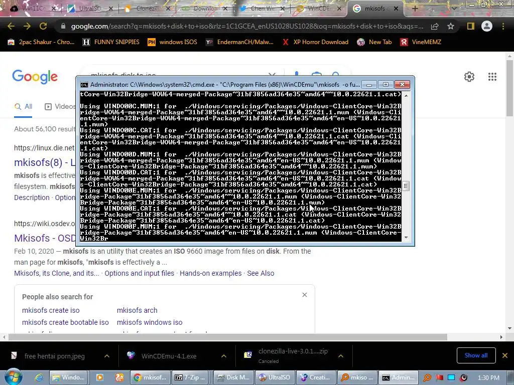514x385 pixels.
Task: Open the Windows Start orb
Action: [x=14, y=377]
